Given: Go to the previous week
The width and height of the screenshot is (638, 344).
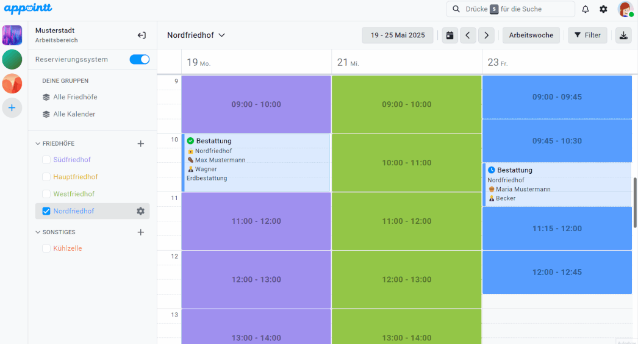Looking at the screenshot, I should click(x=468, y=35).
